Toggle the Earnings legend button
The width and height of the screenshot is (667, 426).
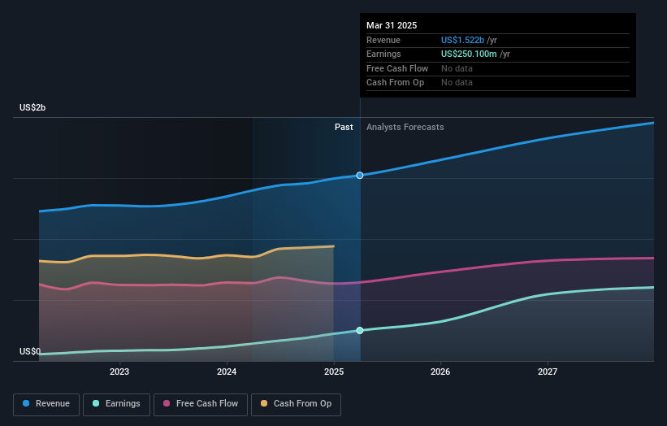(116, 404)
